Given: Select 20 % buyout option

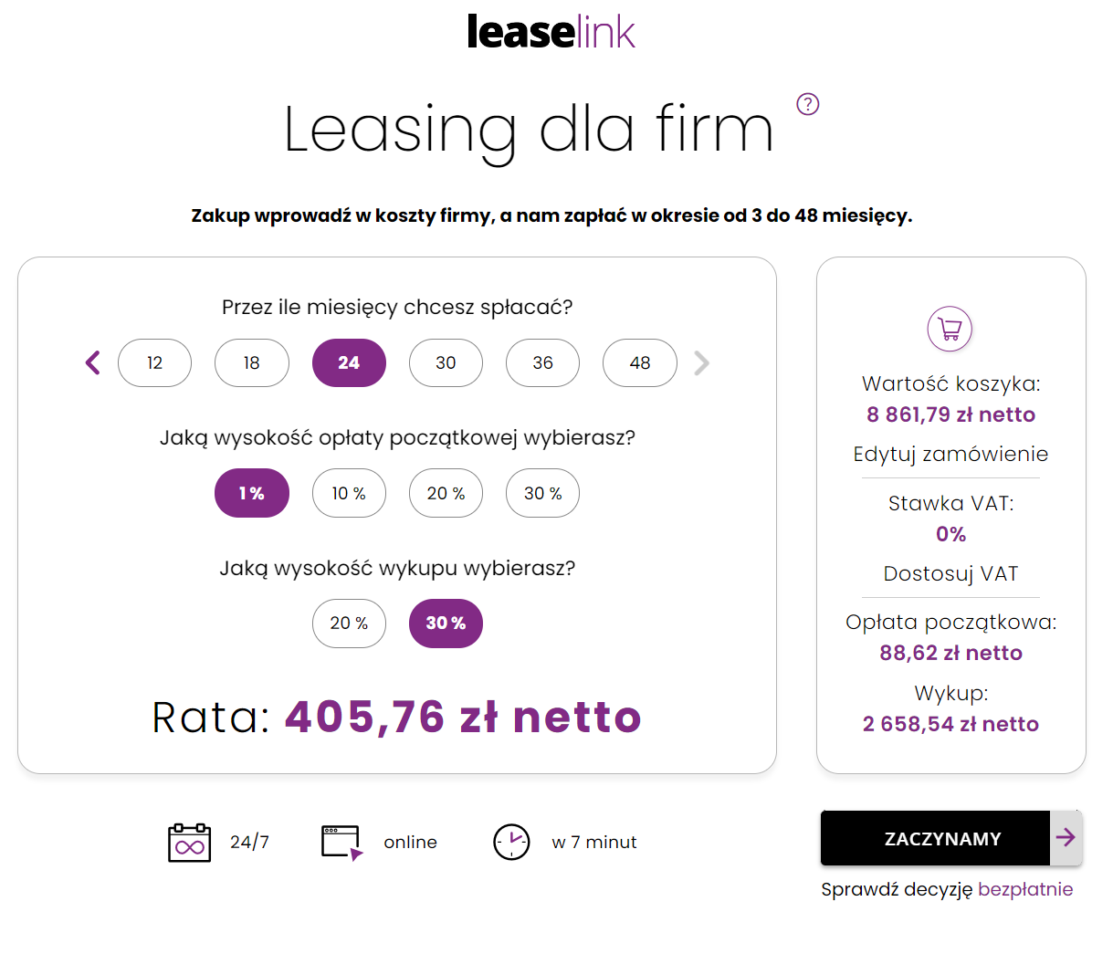Looking at the screenshot, I should 349,624.
